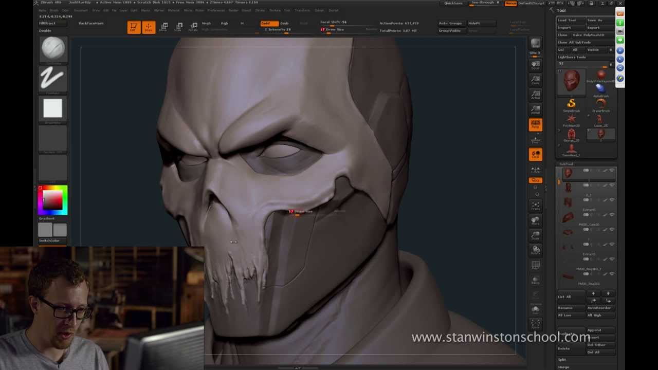This screenshot has height=370, width=658.
Task: Click the Frame icon on right shelf
Action: coord(535,206)
